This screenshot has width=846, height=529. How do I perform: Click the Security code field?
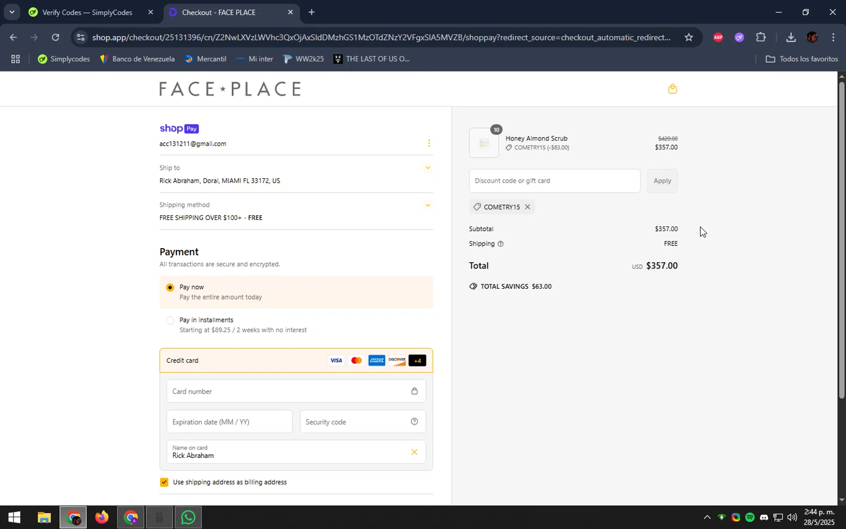coord(363,421)
